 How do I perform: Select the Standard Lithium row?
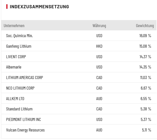coord(19,109)
